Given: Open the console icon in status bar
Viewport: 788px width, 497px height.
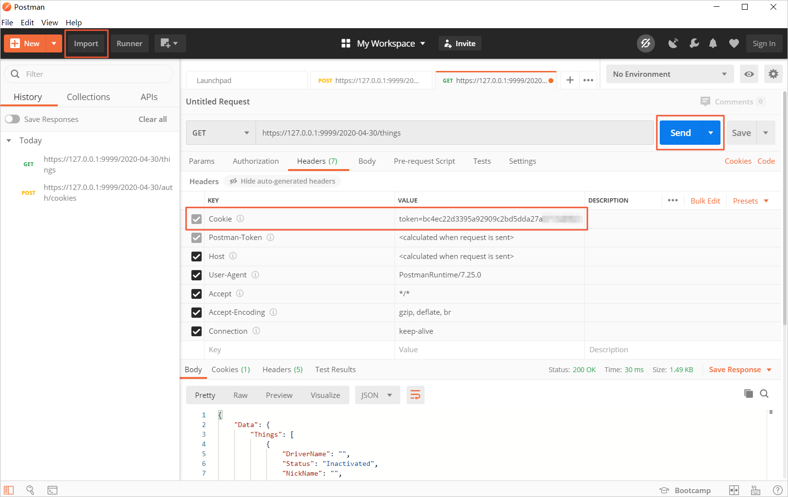Looking at the screenshot, I should click(52, 490).
